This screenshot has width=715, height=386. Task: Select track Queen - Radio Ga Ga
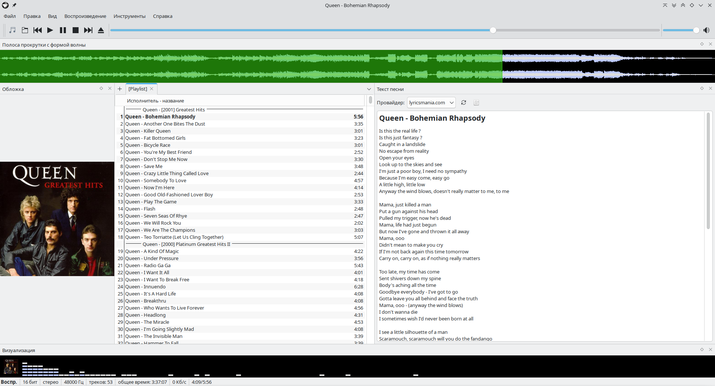240,265
